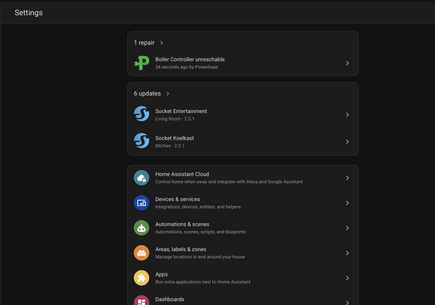Image resolution: width=435 pixels, height=305 pixels.
Task: Click the green Powerbaas plug icon
Action: [x=142, y=63]
